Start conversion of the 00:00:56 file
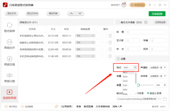 click(93, 50)
